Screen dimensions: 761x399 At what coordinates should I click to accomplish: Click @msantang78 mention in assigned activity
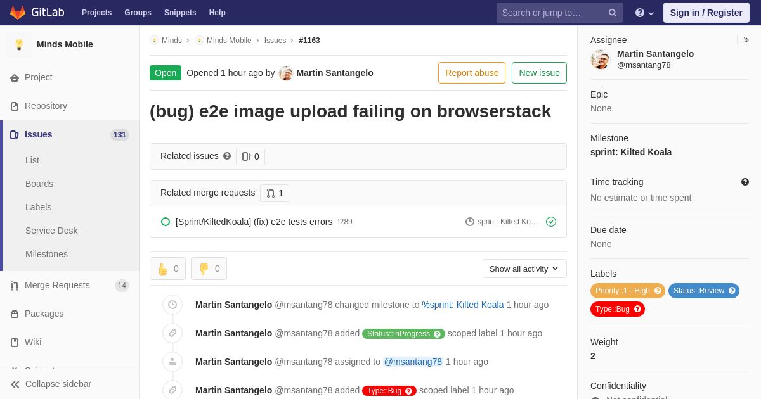pyautogui.click(x=413, y=362)
